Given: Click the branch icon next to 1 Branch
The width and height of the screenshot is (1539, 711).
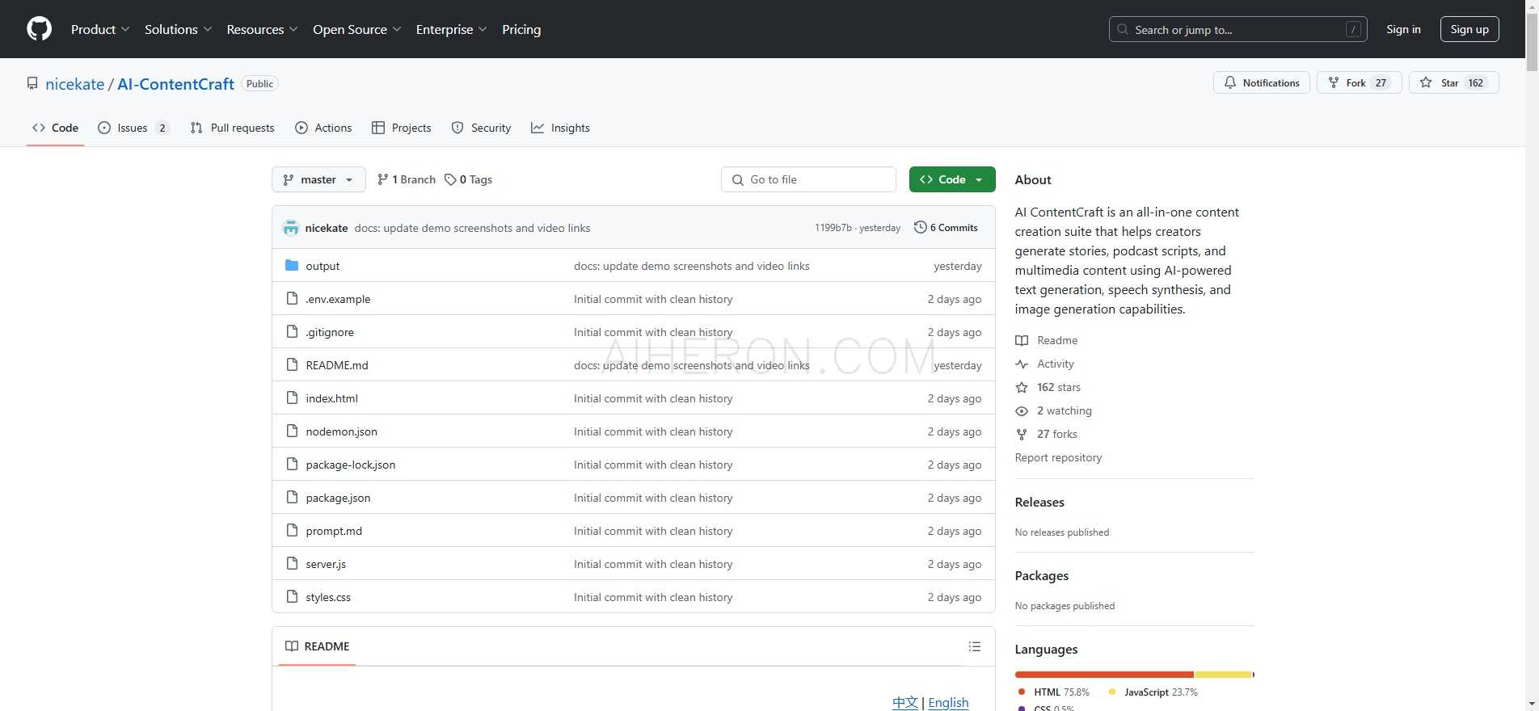Looking at the screenshot, I should click(x=382, y=179).
